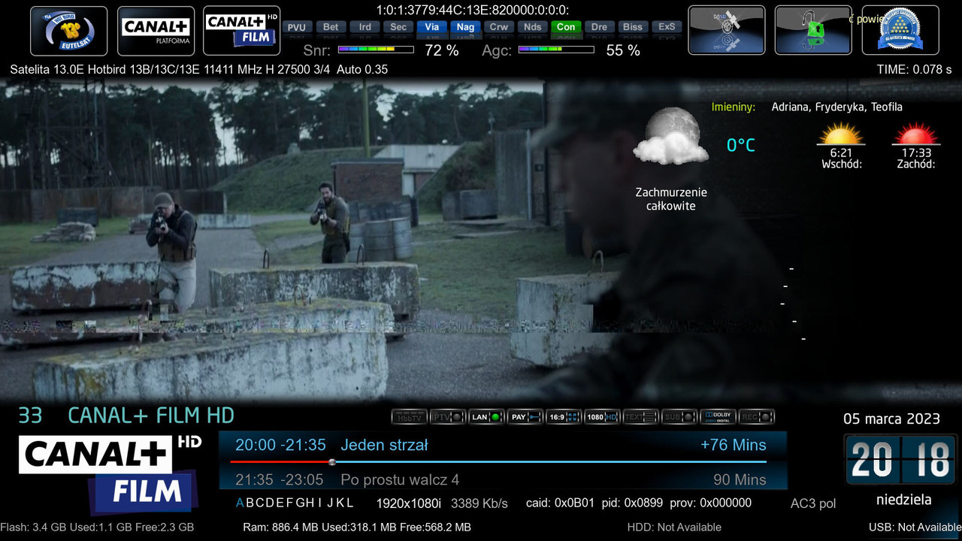
Task: Click the IPTV status icon
Action: (x=448, y=416)
